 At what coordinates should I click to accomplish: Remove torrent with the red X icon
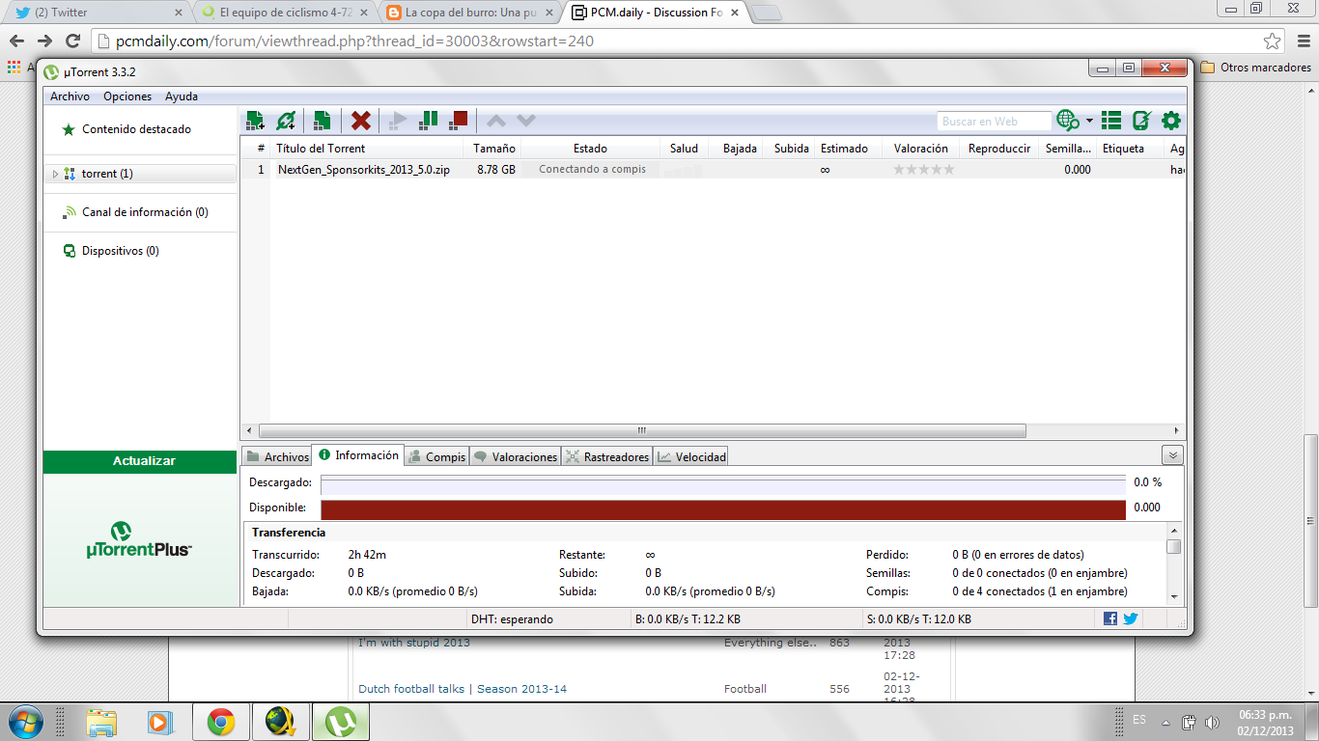pyautogui.click(x=361, y=121)
